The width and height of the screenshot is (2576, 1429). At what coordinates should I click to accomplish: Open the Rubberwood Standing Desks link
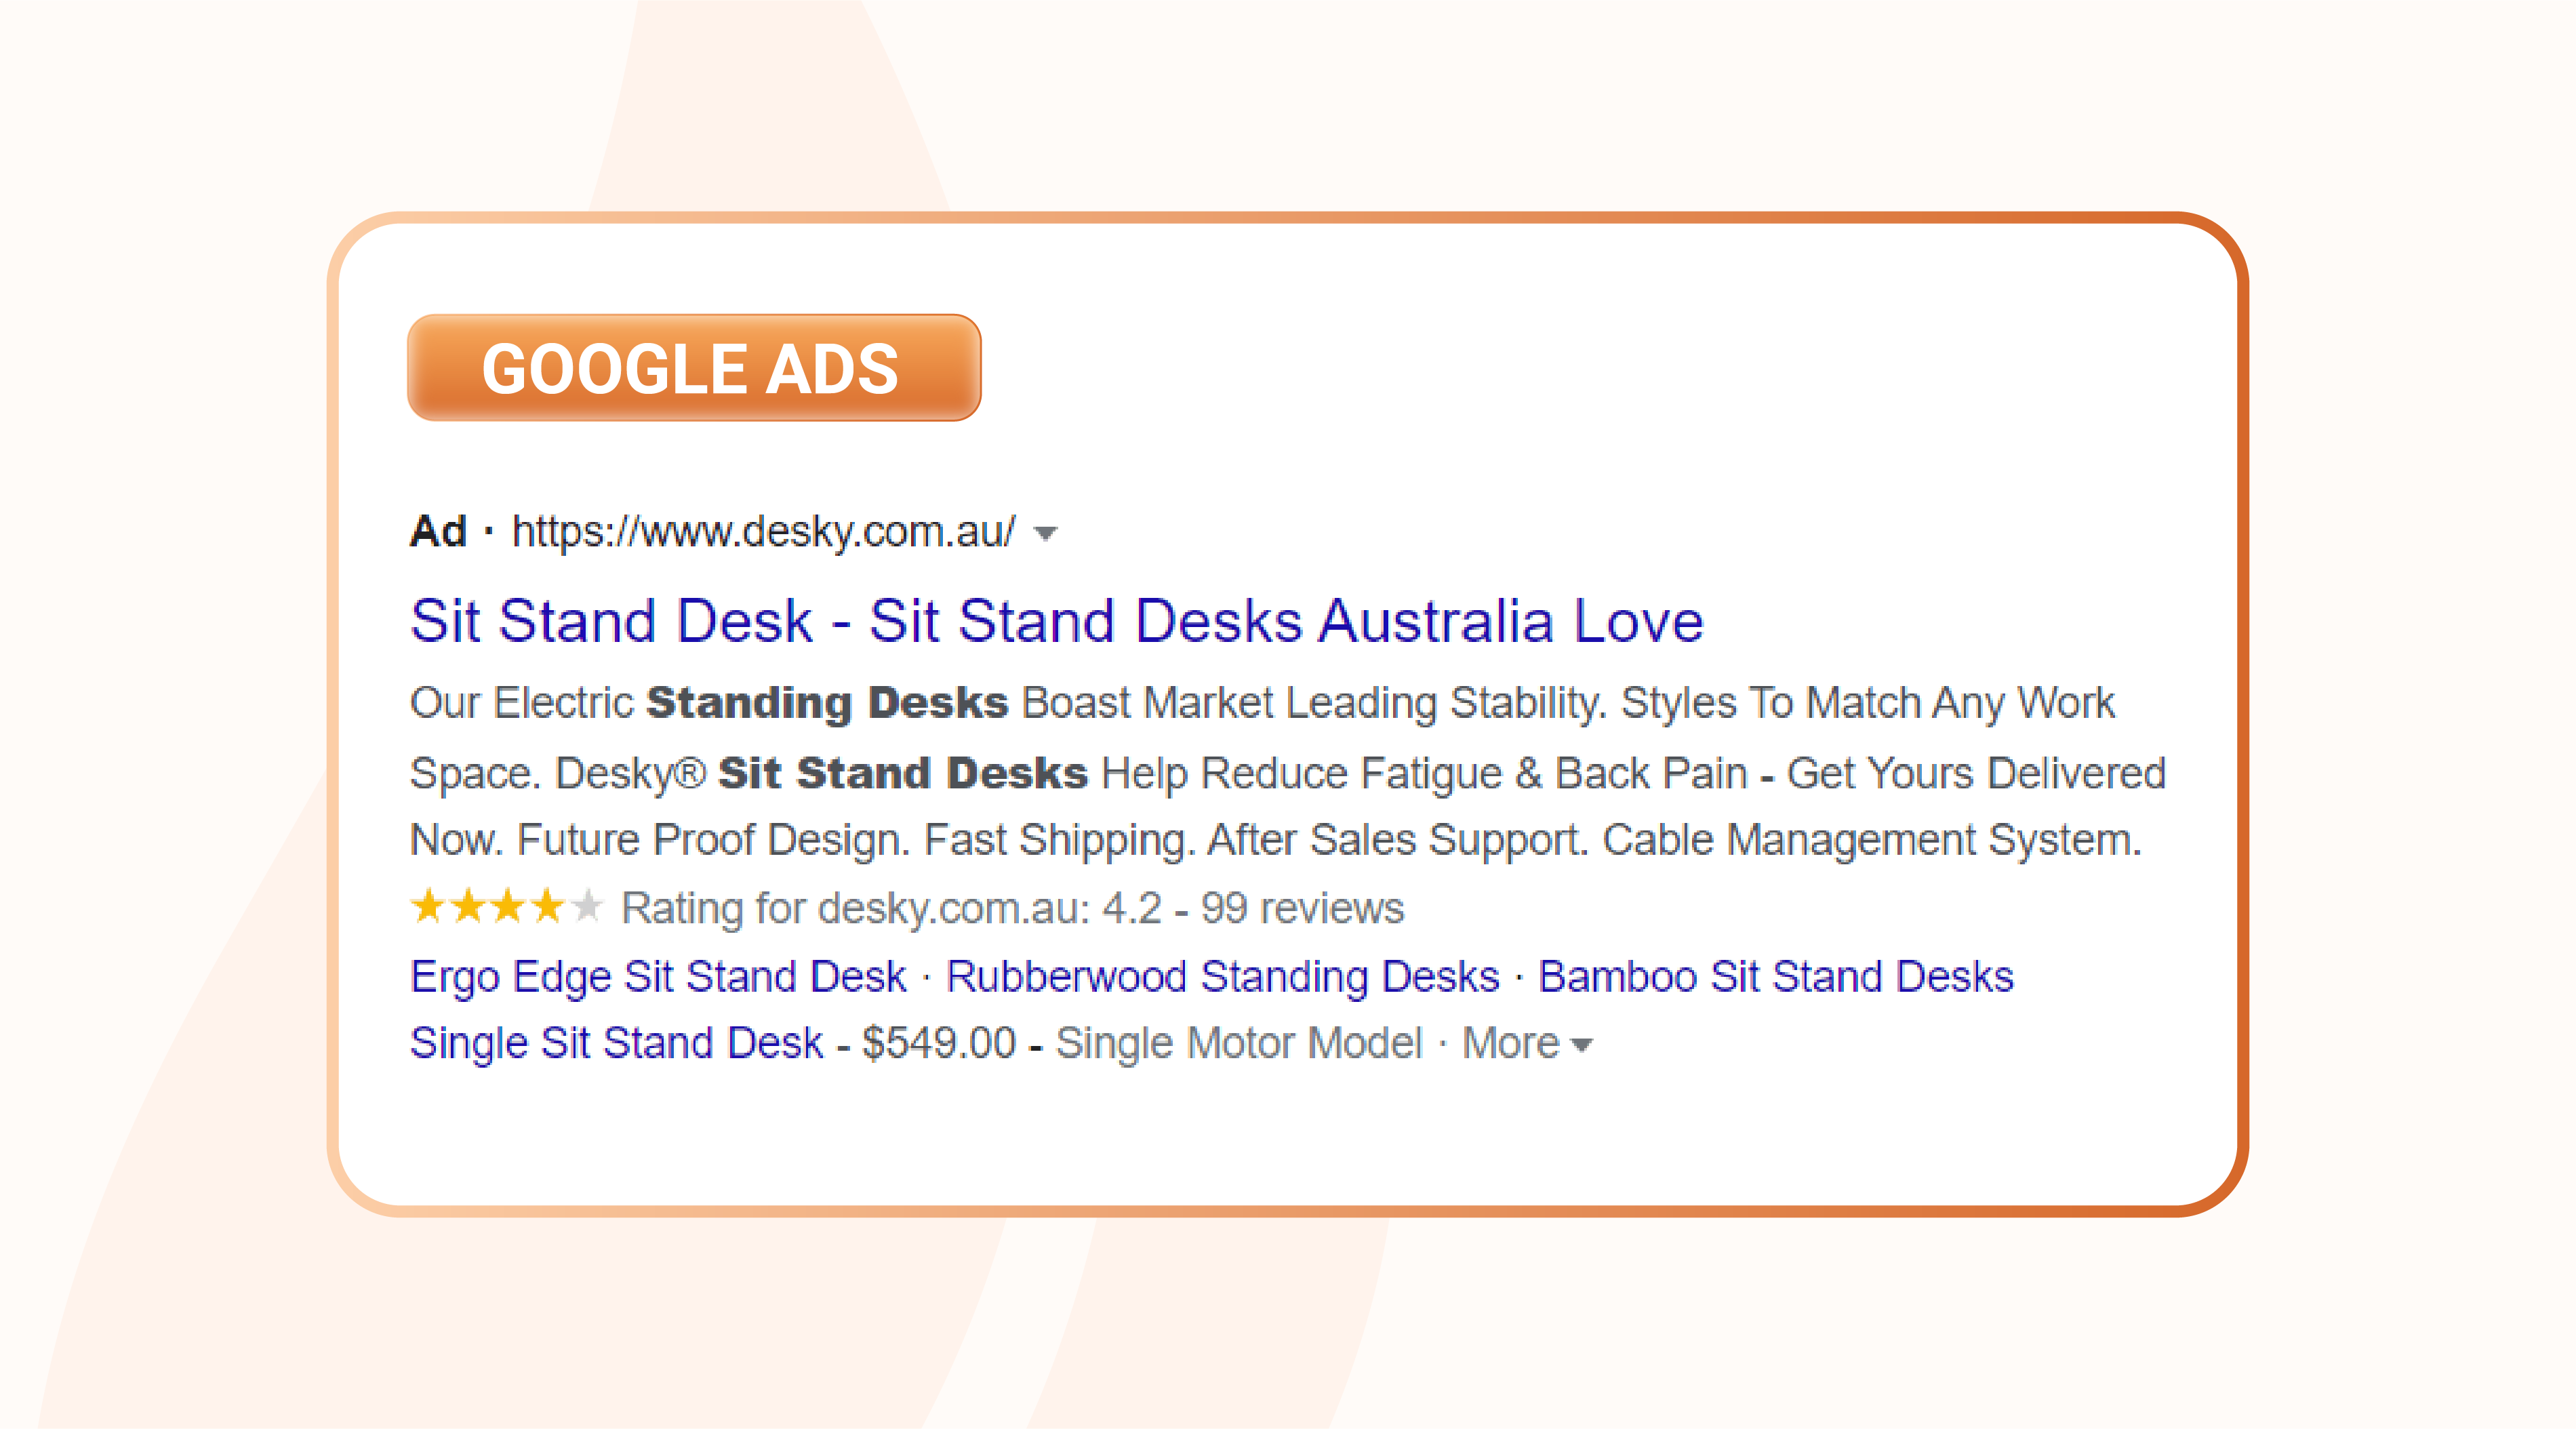coord(1223,977)
